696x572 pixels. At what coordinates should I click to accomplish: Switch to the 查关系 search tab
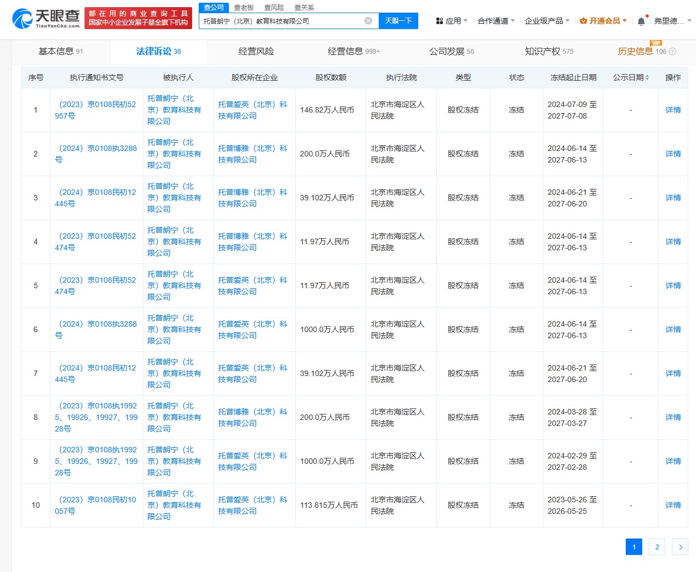point(304,8)
